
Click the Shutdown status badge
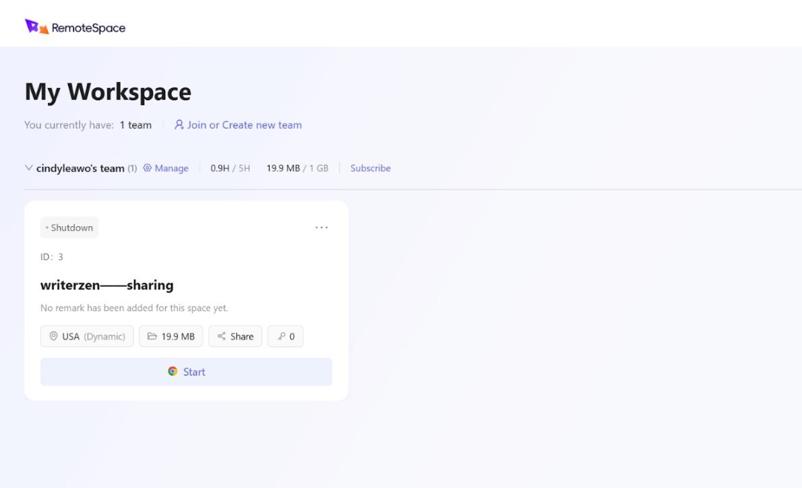69,227
